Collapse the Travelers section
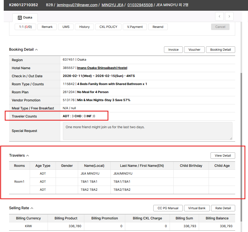This screenshot has width=248, height=232. (28, 156)
